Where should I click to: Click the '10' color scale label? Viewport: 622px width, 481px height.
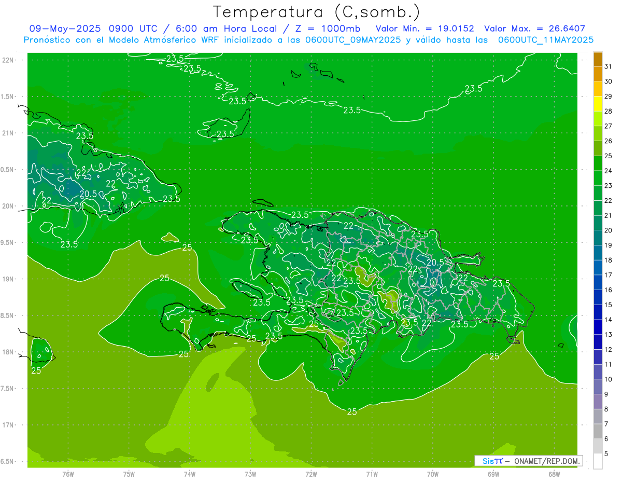click(x=609, y=379)
